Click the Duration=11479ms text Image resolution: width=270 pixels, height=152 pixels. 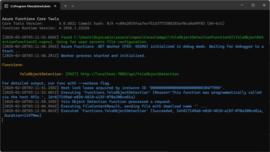pos(23,116)
